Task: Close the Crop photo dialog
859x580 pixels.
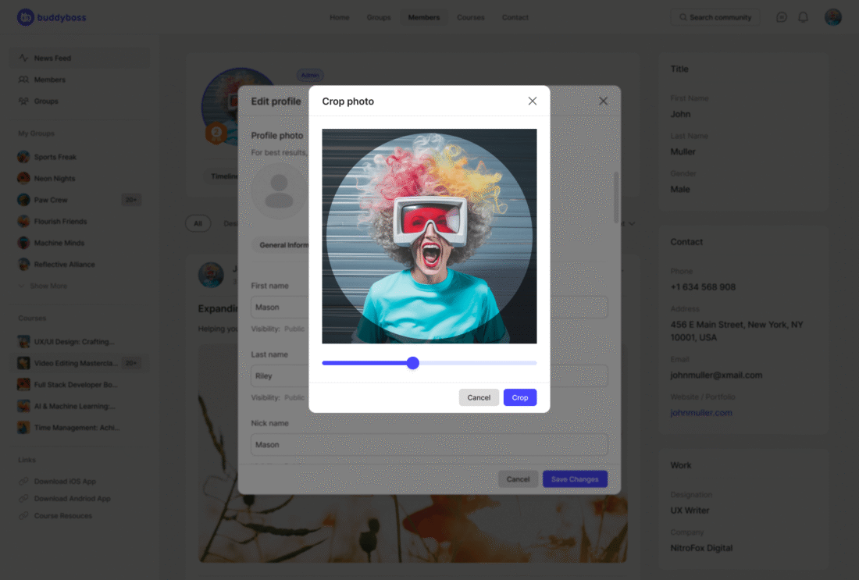Action: pyautogui.click(x=533, y=101)
